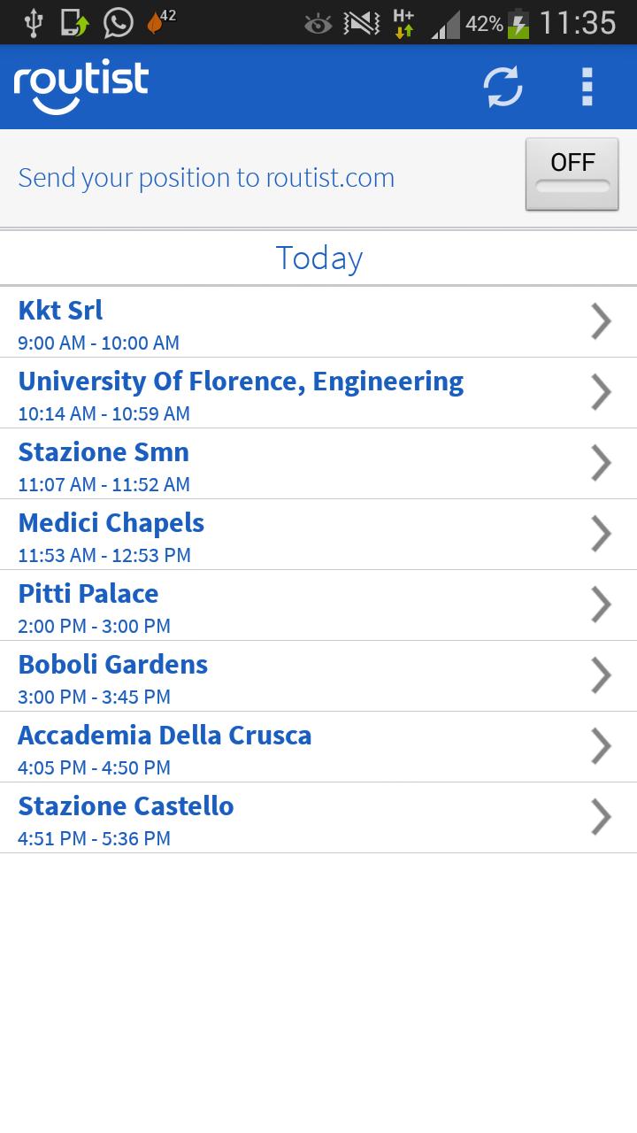Tap the routist logo
This screenshot has width=637, height=1133.
(81, 87)
